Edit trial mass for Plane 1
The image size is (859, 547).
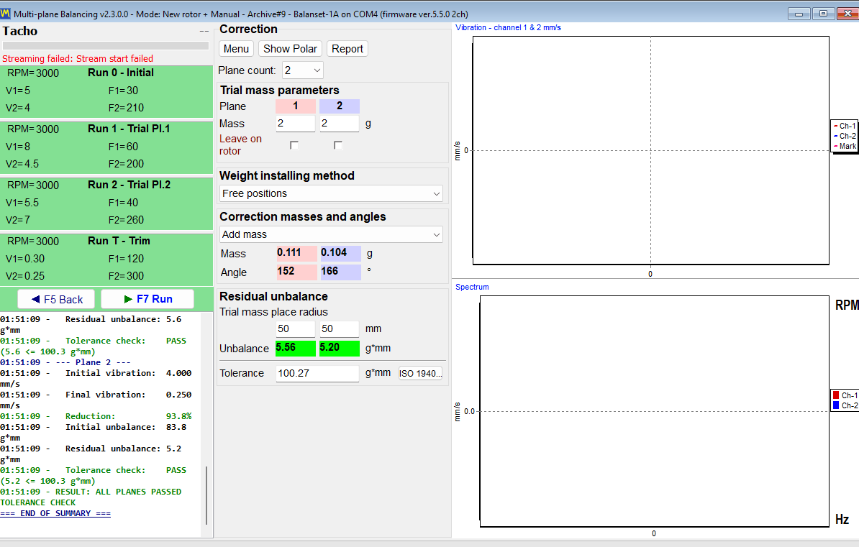[295, 123]
